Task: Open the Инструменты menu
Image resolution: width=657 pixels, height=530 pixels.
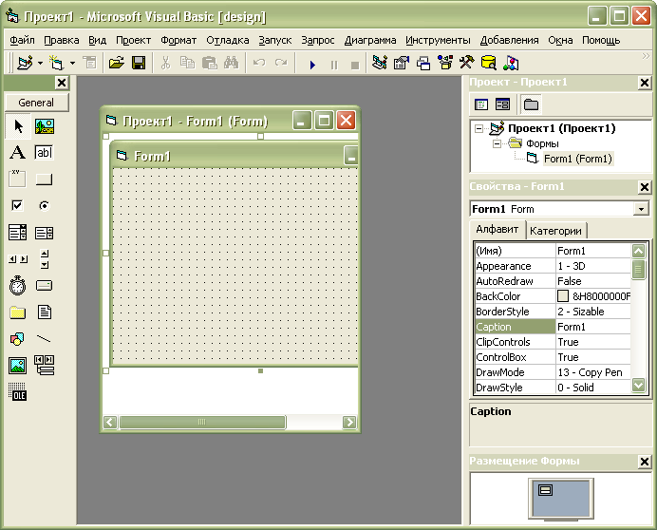Action: tap(438, 40)
